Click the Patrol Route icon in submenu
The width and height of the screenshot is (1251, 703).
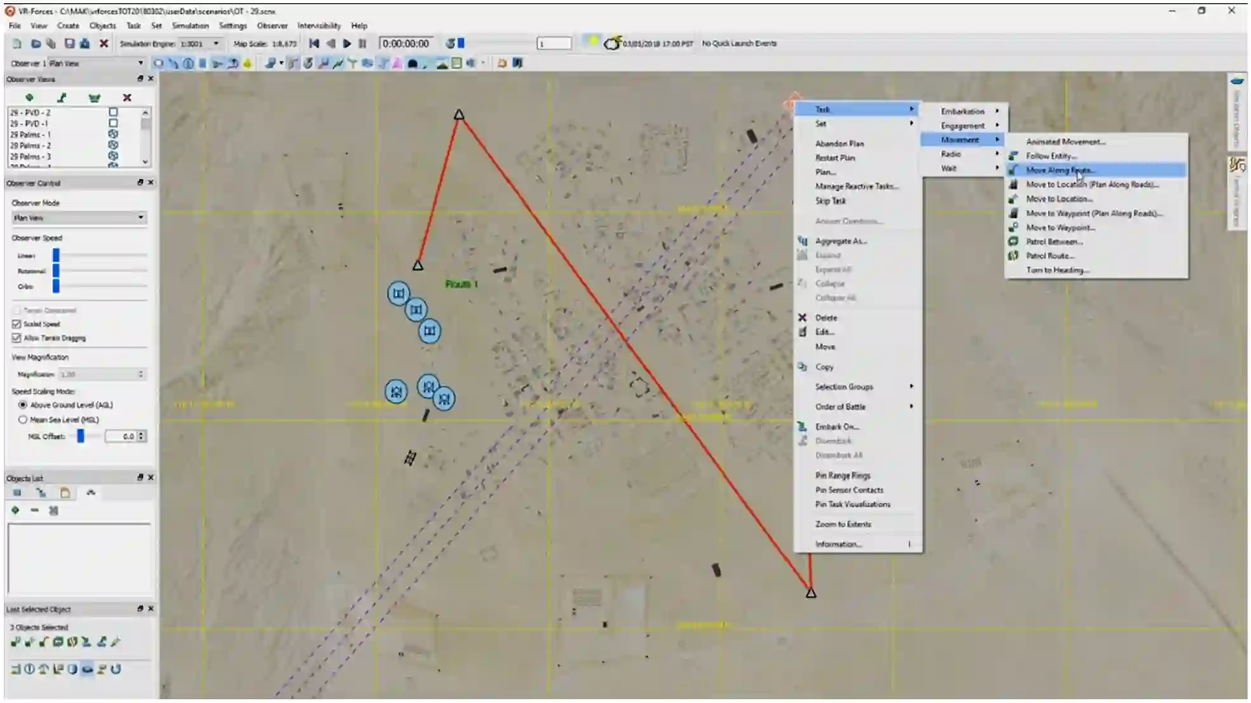1014,256
